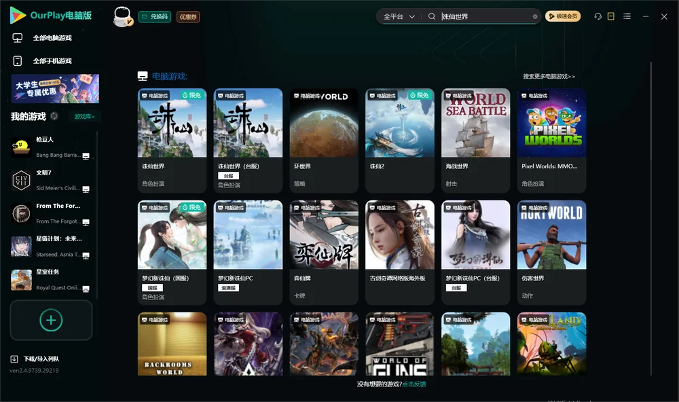Open the 环世界 game card

(x=324, y=141)
